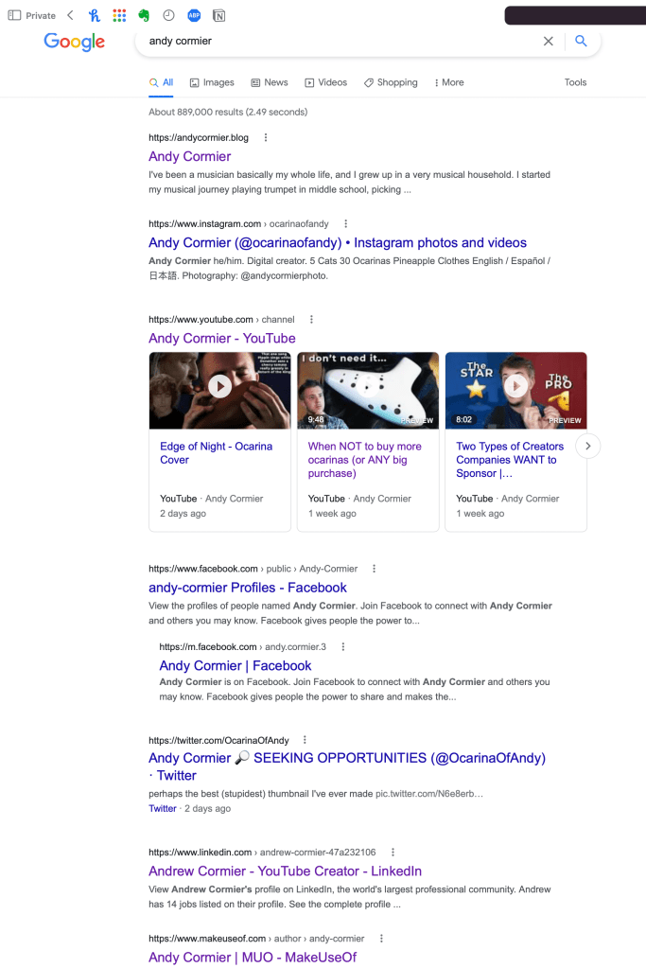
Task: Open the colorful apps grid icon
Action: [x=120, y=15]
